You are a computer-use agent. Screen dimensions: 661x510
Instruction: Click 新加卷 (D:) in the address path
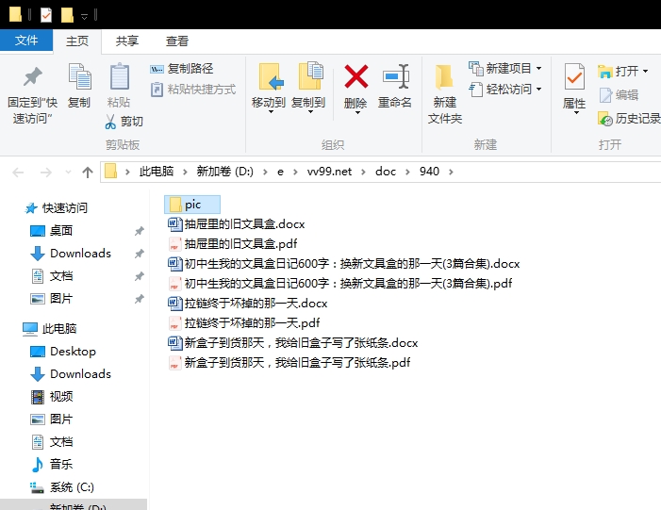coord(224,172)
